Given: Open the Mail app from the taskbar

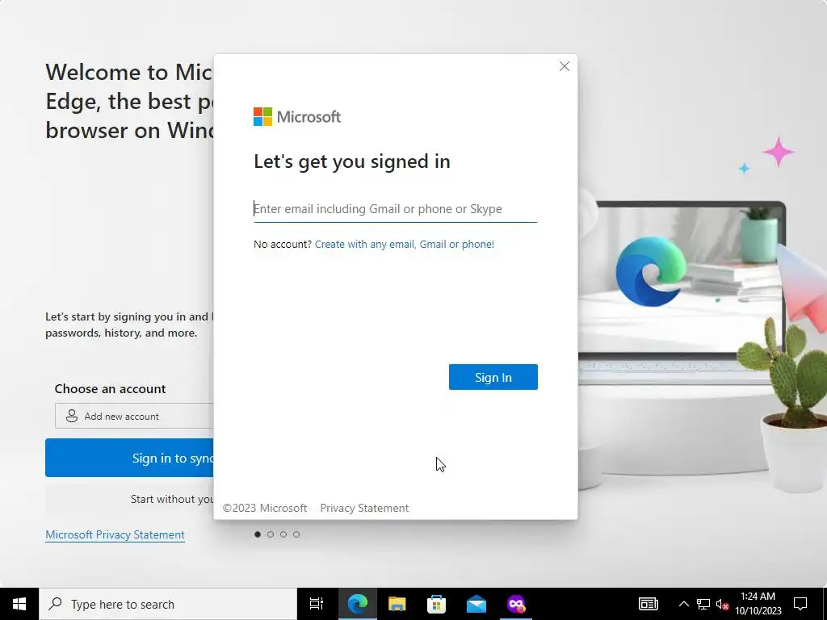Looking at the screenshot, I should pos(476,604).
